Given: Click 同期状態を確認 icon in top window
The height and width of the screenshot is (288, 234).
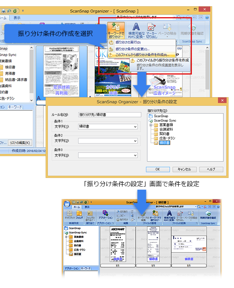Looking at the screenshot, I should point(192,29).
